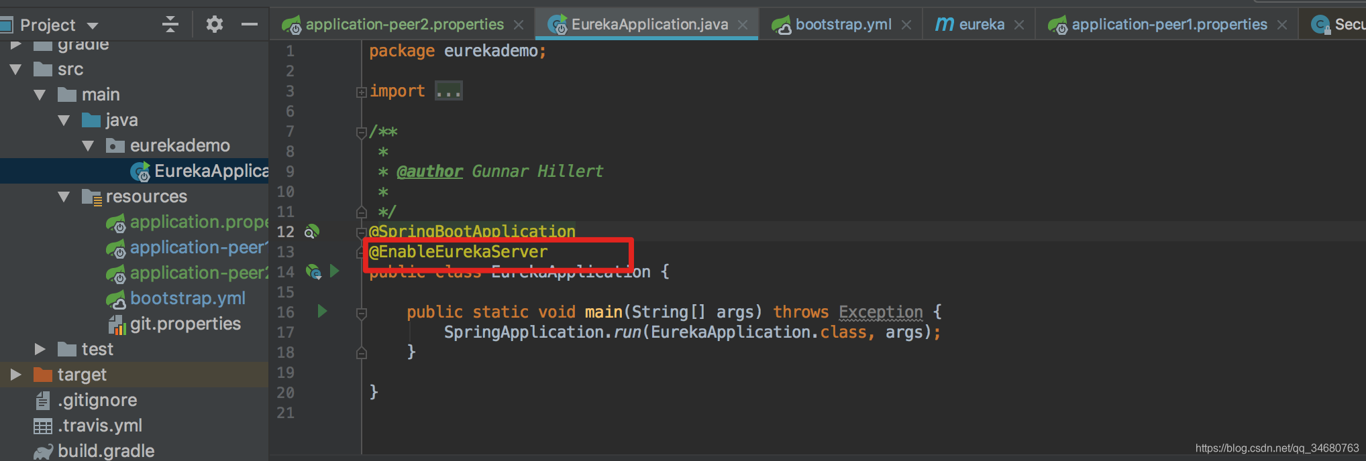This screenshot has height=461, width=1366.
Task: Close the application-peer2.properties tab
Action: (x=519, y=25)
